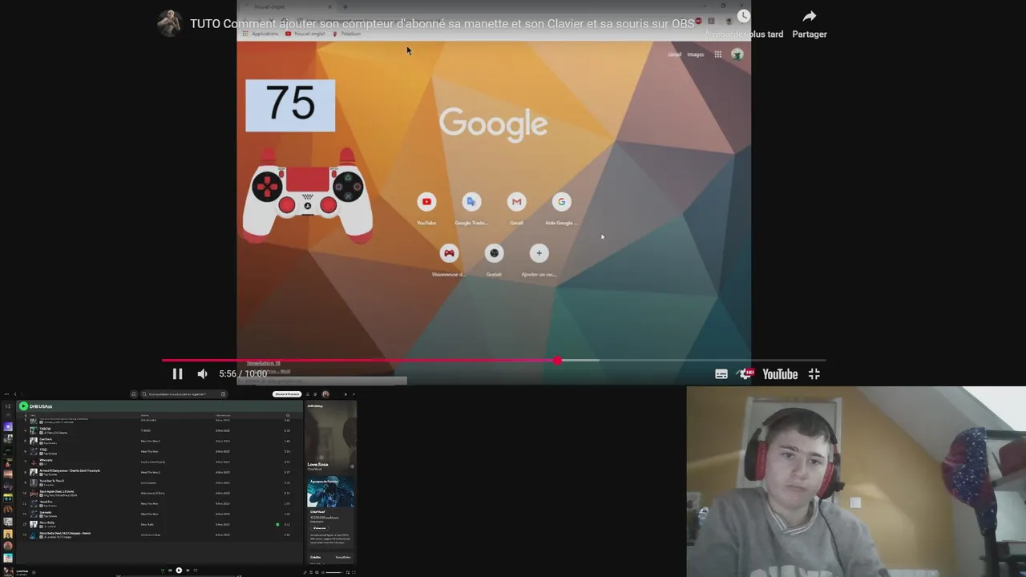This screenshot has width=1026, height=577.
Task: Open the Paladium bookmark
Action: [x=347, y=34]
